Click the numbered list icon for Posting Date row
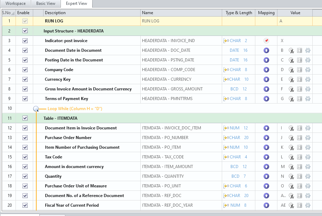Viewport: 322px width, 216px height. pos(300,60)
